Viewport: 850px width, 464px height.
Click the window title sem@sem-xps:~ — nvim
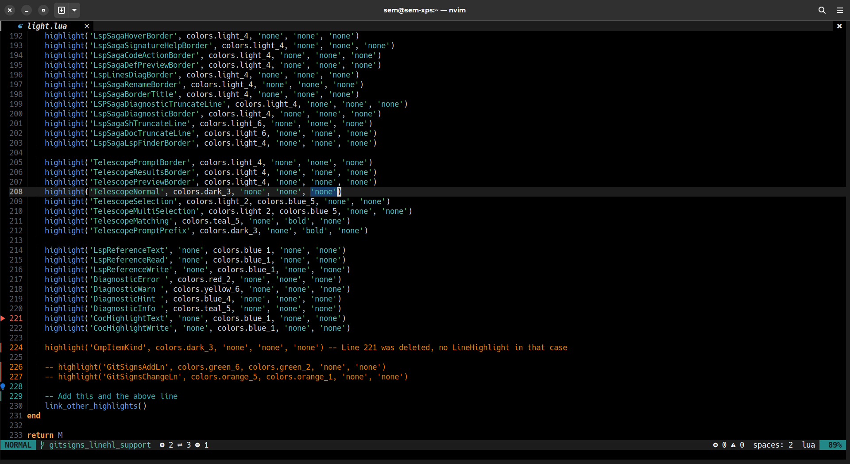(x=425, y=10)
